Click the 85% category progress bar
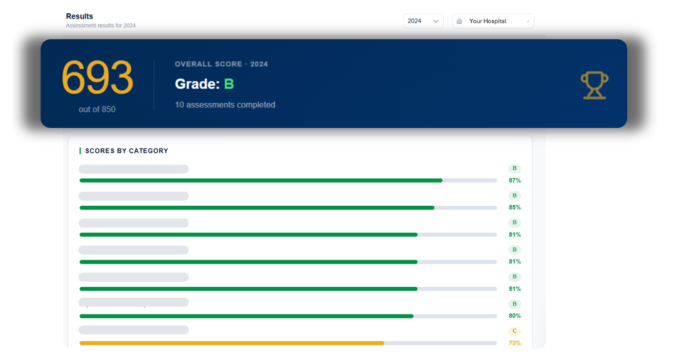The image size is (673, 362). coord(288,208)
